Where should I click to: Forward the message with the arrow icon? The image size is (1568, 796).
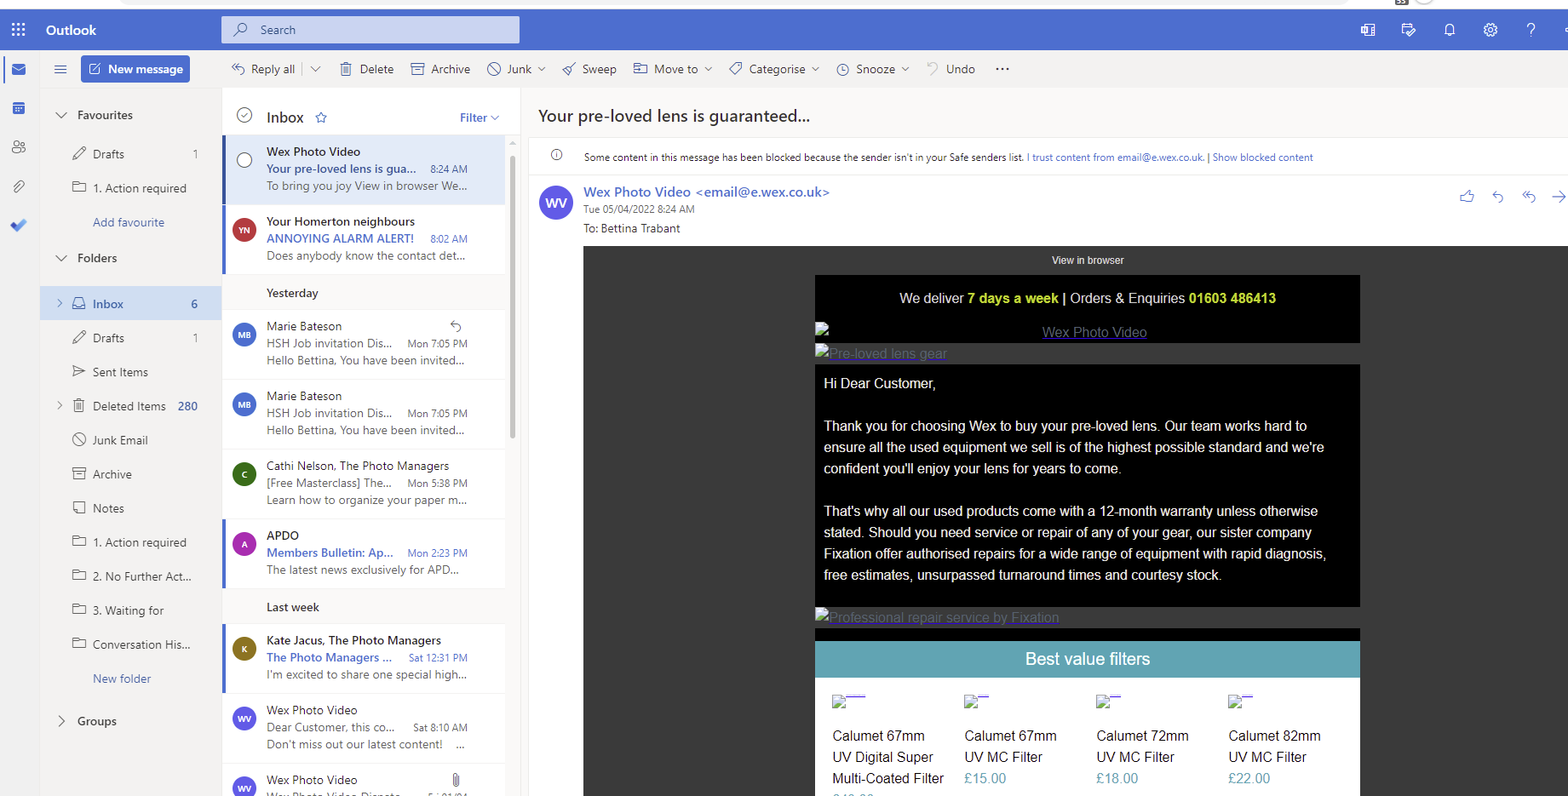(x=1559, y=196)
